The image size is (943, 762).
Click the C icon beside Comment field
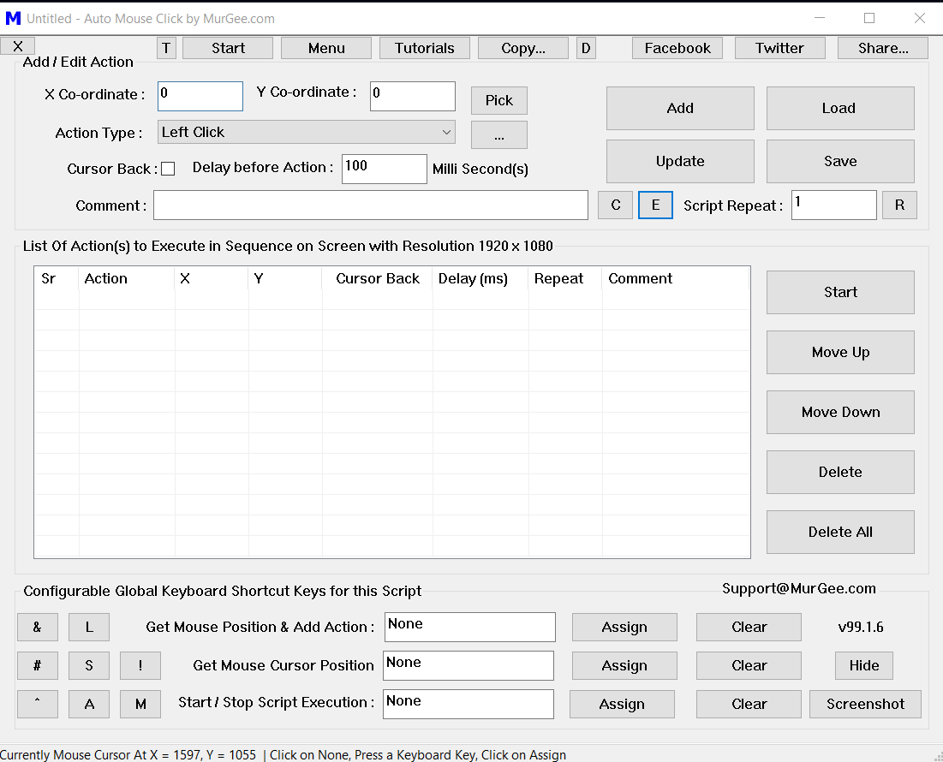[x=615, y=205]
